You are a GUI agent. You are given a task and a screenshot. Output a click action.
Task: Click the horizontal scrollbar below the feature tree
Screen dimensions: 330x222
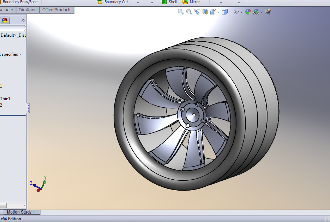(x=12, y=206)
